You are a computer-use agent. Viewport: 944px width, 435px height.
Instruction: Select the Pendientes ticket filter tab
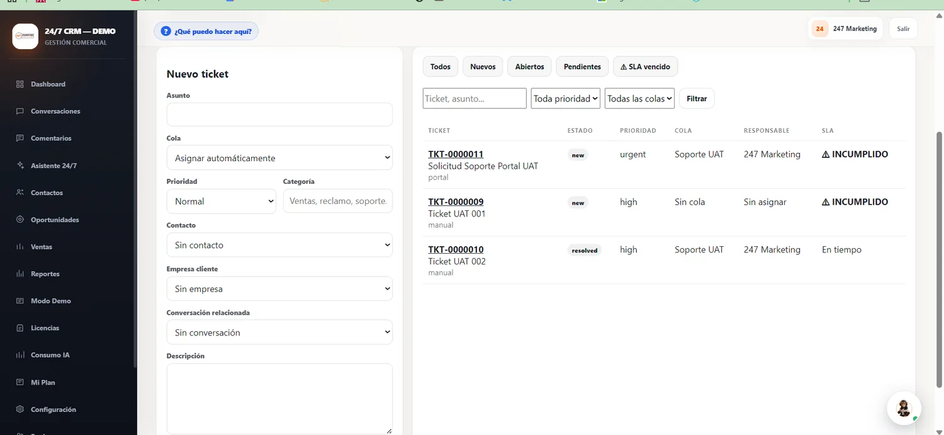582,67
